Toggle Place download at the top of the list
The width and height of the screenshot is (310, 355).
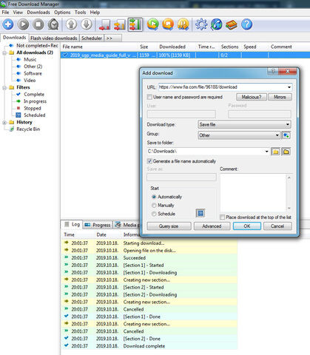pos(222,217)
